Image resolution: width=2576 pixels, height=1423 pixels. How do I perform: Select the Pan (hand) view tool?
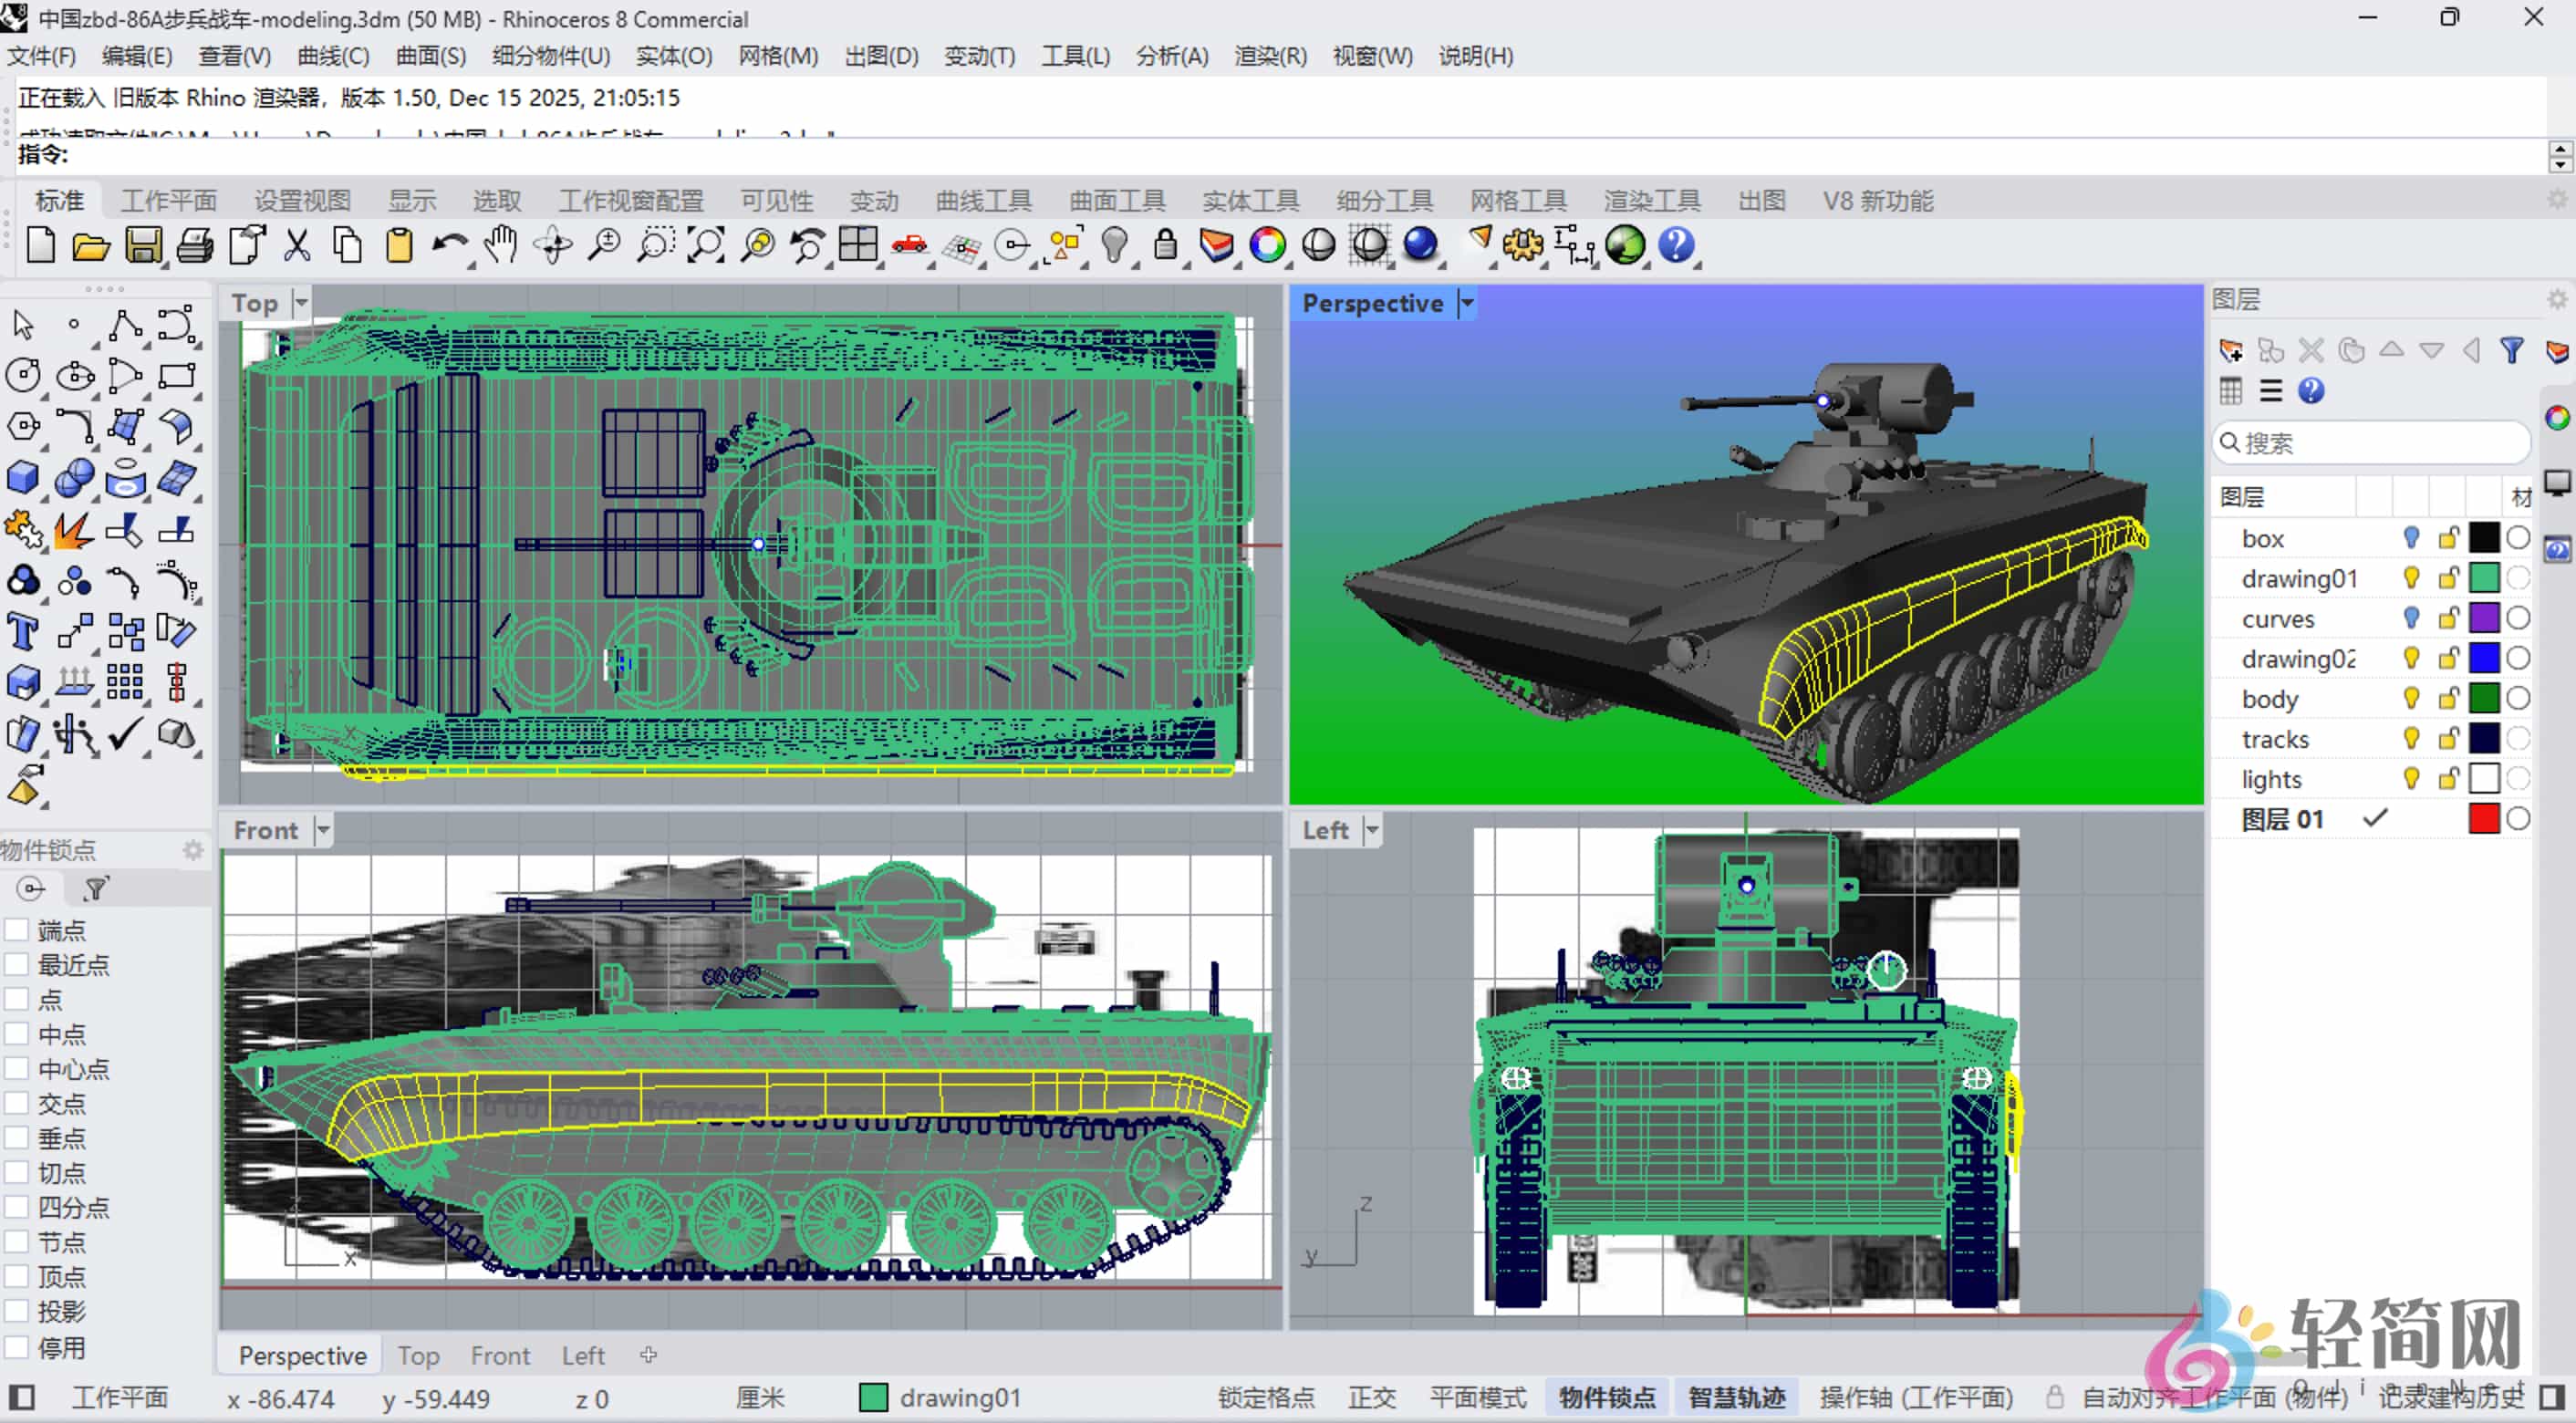(500, 245)
